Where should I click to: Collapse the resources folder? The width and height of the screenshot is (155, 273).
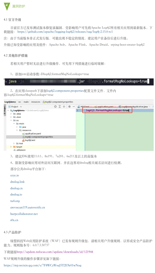(x=17, y=130)
